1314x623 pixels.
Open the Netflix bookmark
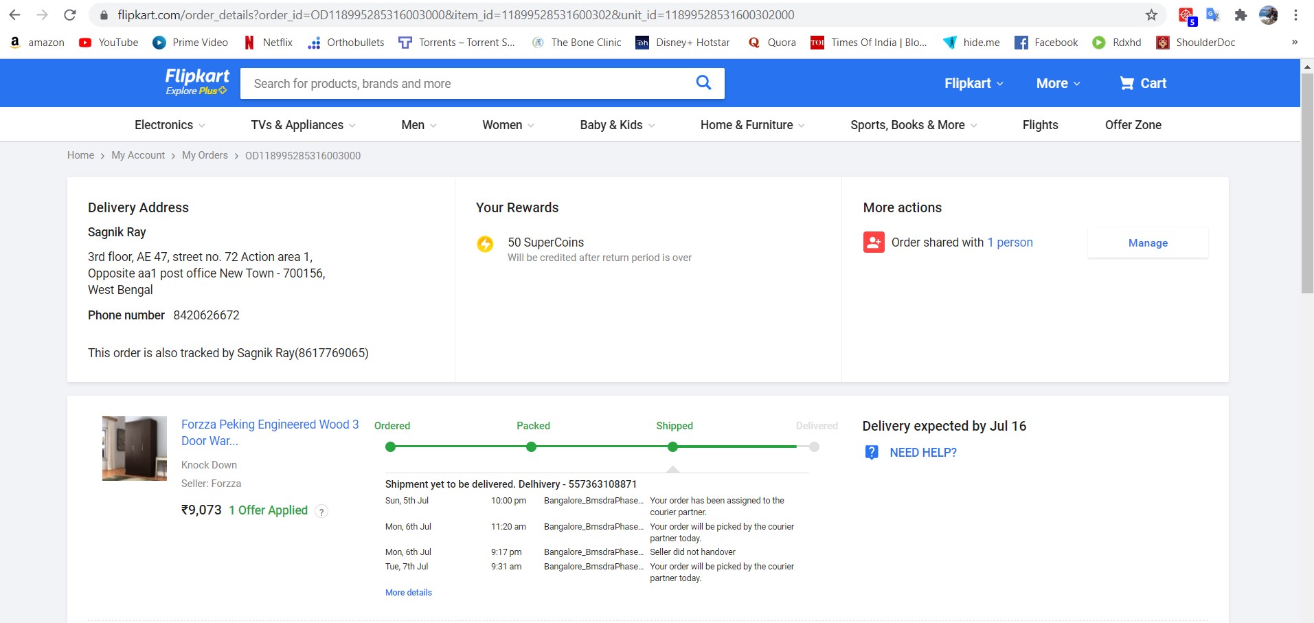(x=269, y=43)
